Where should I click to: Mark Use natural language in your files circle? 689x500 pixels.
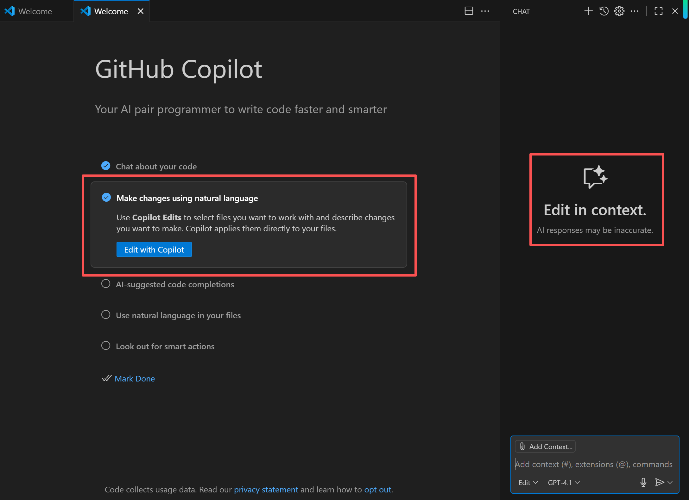point(106,315)
